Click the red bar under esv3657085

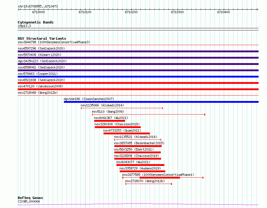click(138, 146)
